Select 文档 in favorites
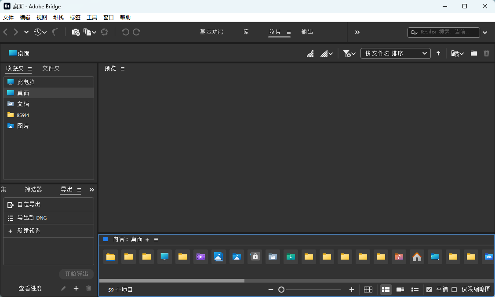The image size is (495, 297). click(49, 104)
